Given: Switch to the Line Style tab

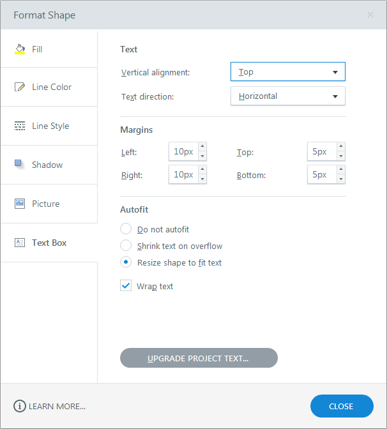Looking at the screenshot, I should click(x=50, y=126).
